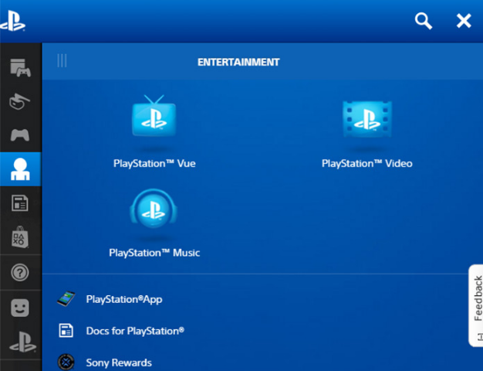This screenshot has height=371, width=483.
Task: Click the three-bar handle beside Entertainment
Action: click(62, 61)
